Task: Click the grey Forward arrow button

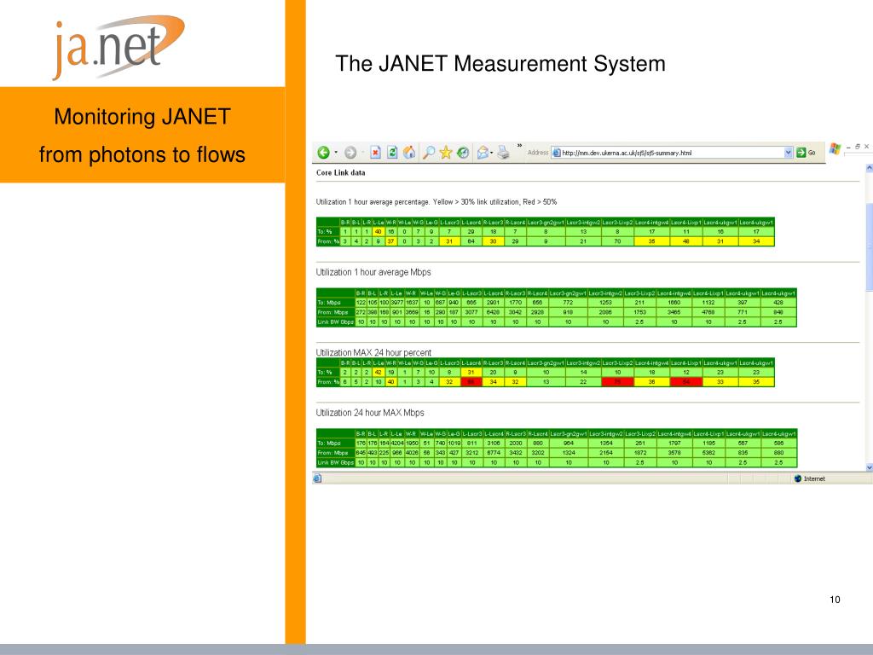Action: pyautogui.click(x=350, y=153)
